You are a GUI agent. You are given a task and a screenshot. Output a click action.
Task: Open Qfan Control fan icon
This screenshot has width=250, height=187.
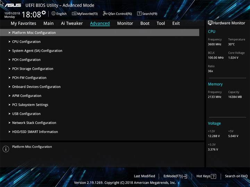(105, 14)
